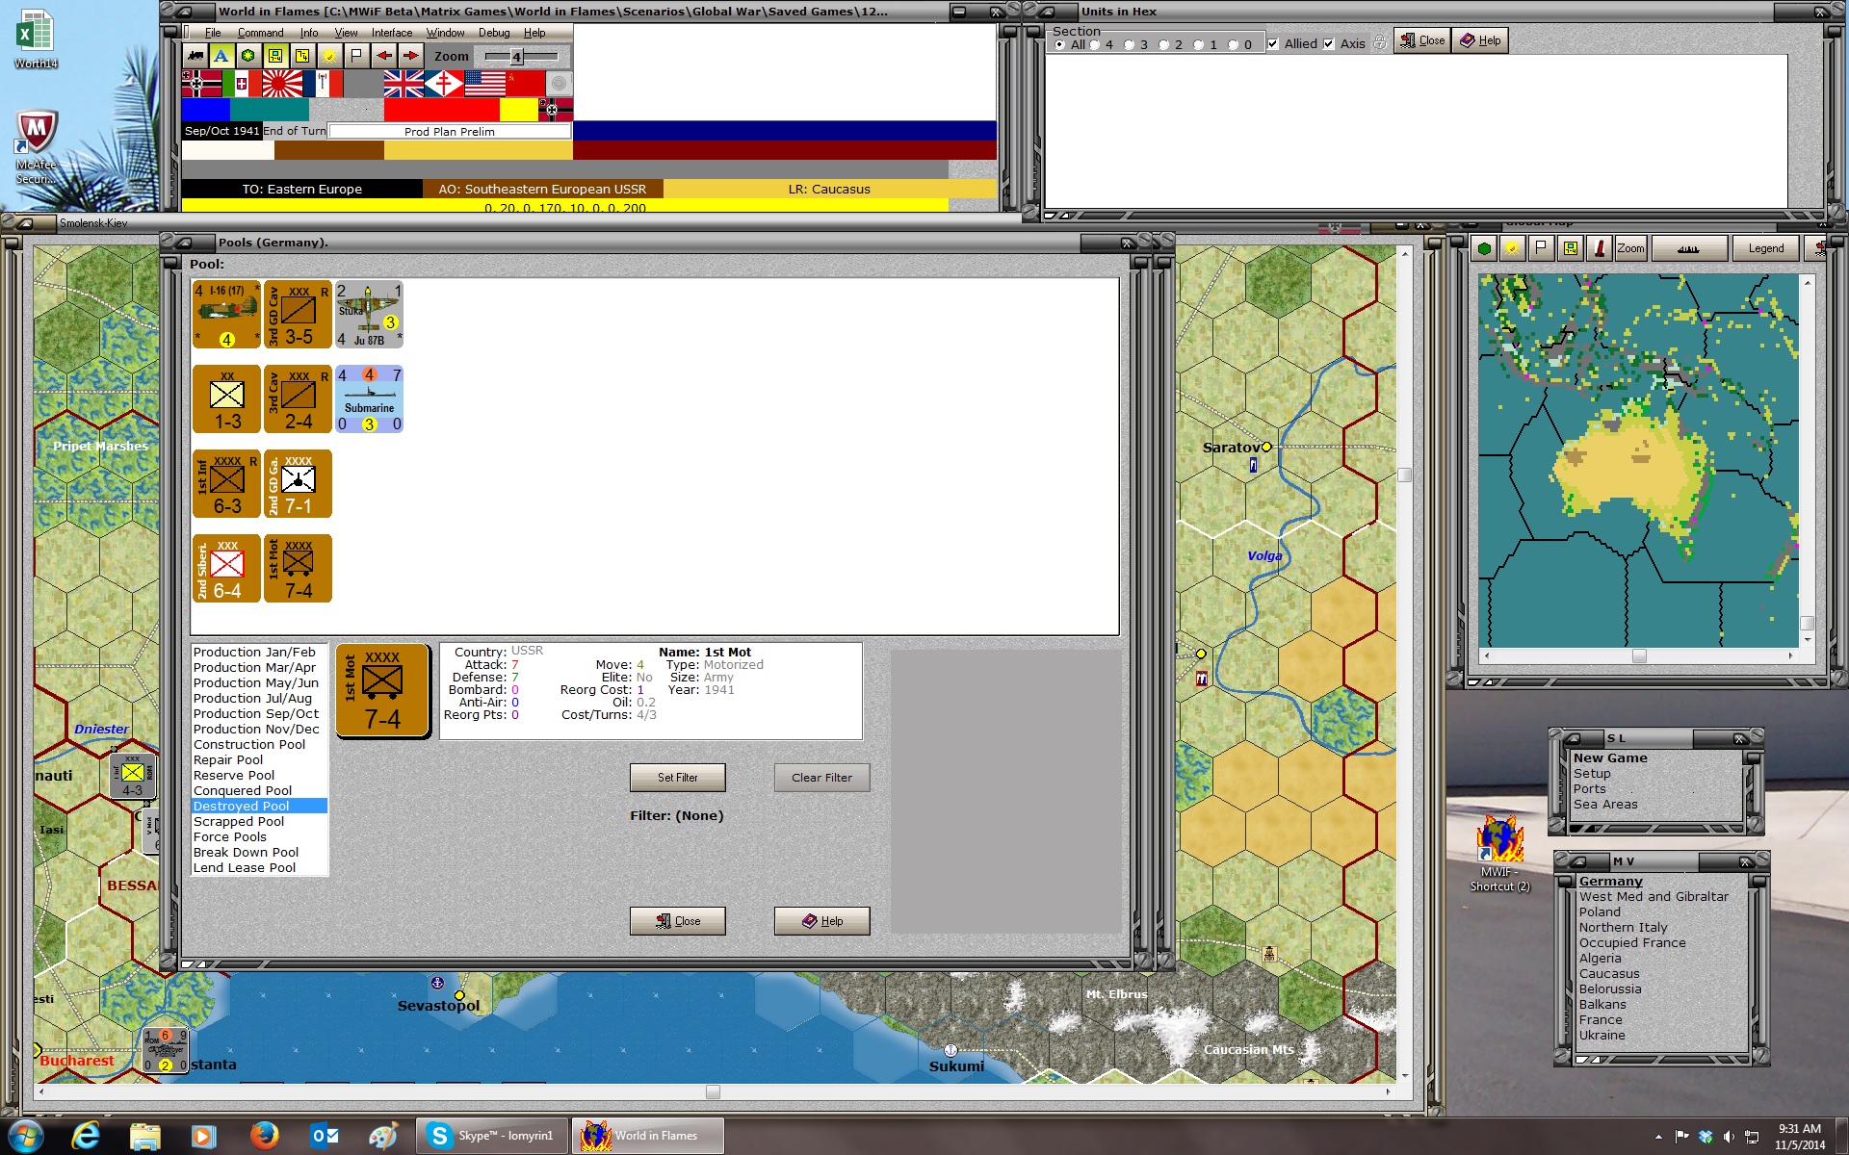Click the ship silhouette button in Global Map toolbar

[1688, 248]
